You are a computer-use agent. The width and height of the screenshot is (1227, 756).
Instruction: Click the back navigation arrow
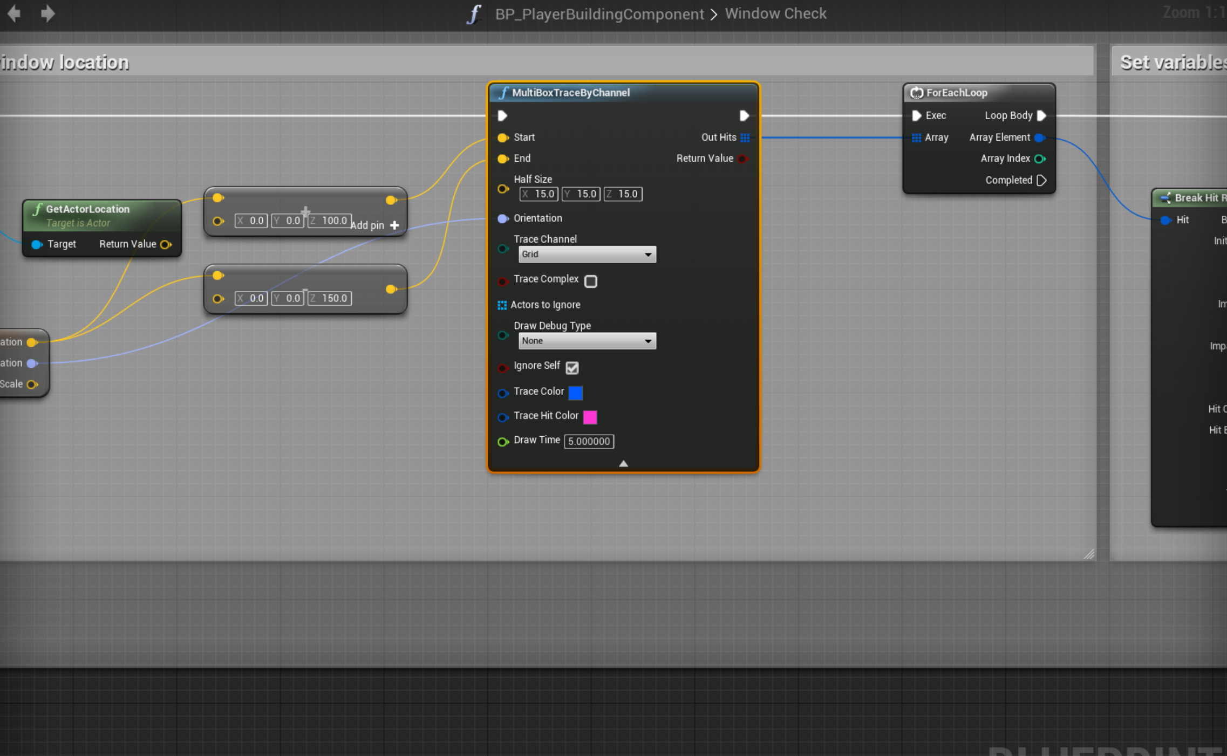click(x=15, y=13)
